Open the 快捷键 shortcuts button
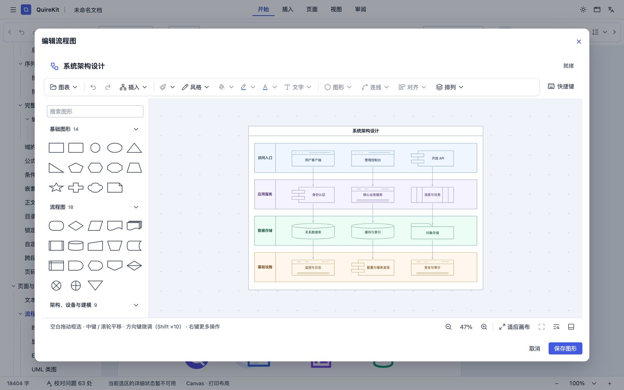This screenshot has width=624, height=390. pos(561,86)
